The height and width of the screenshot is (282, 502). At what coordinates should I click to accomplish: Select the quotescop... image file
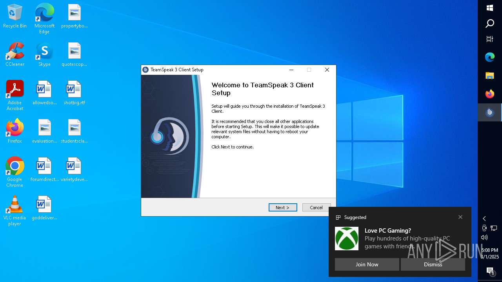74,55
